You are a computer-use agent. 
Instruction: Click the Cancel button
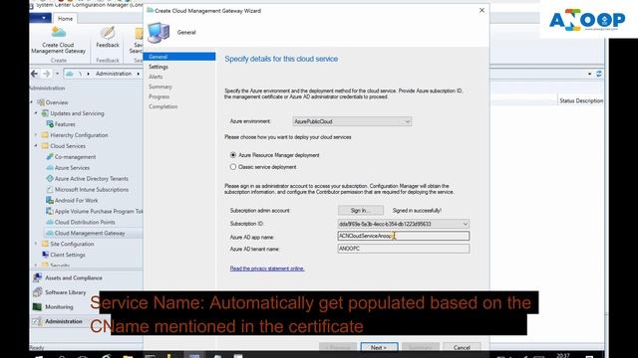click(x=462, y=347)
